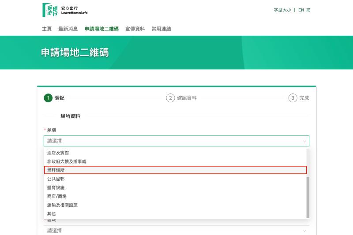Select 商店/商場 option
This screenshot has width=353, height=235.
coord(57,196)
